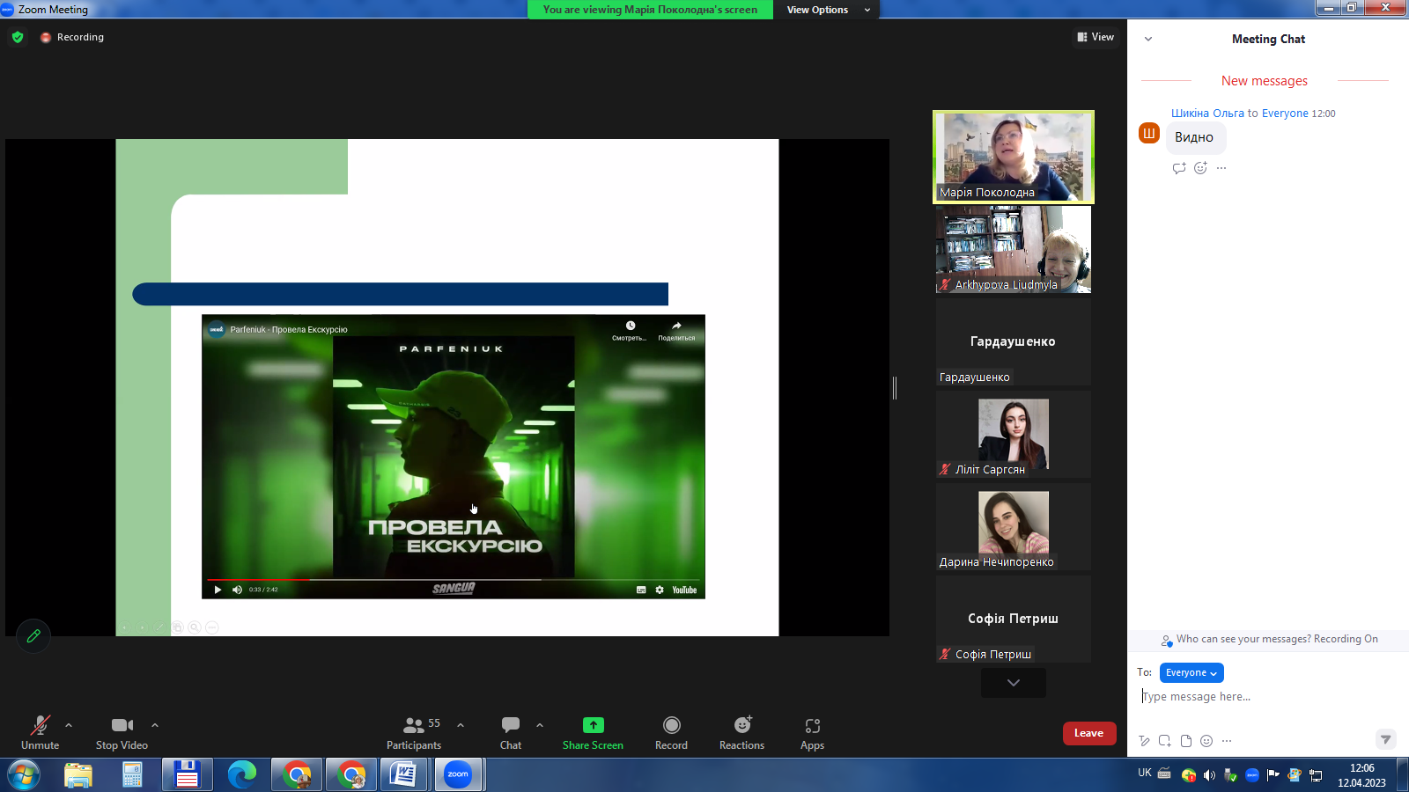Open the Everyone recipient dropdown

1191,672
